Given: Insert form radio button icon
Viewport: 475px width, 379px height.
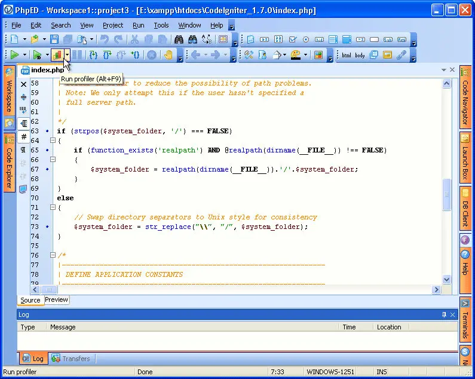Looking at the screenshot, I should pyautogui.click(x=306, y=39).
